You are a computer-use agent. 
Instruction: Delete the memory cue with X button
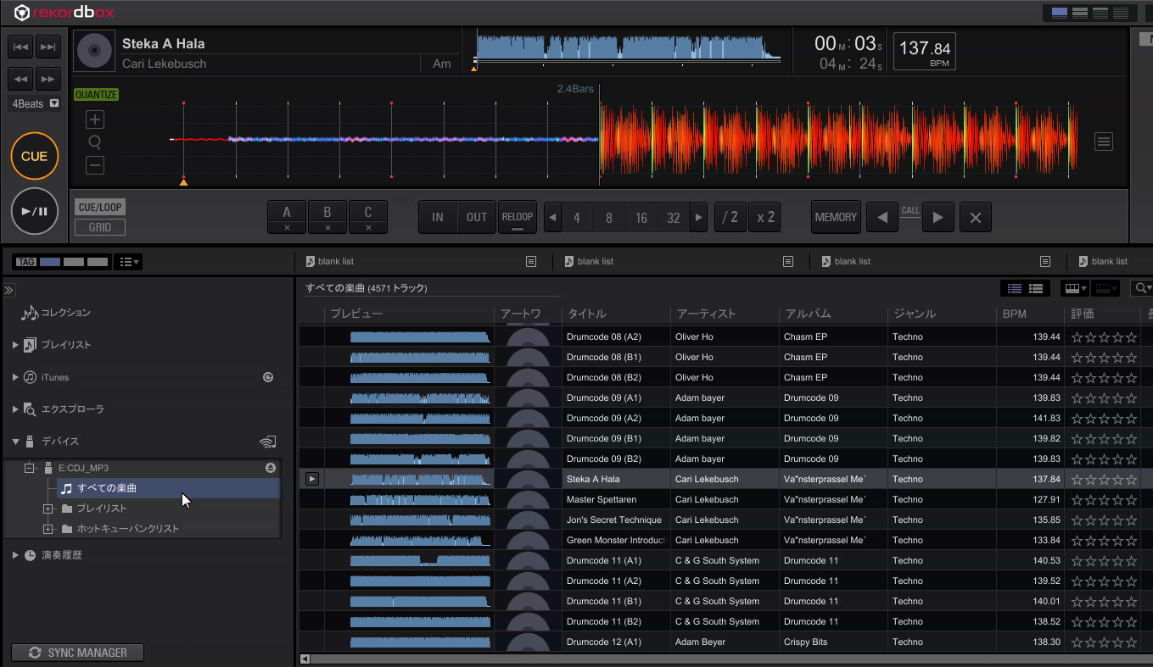(976, 217)
